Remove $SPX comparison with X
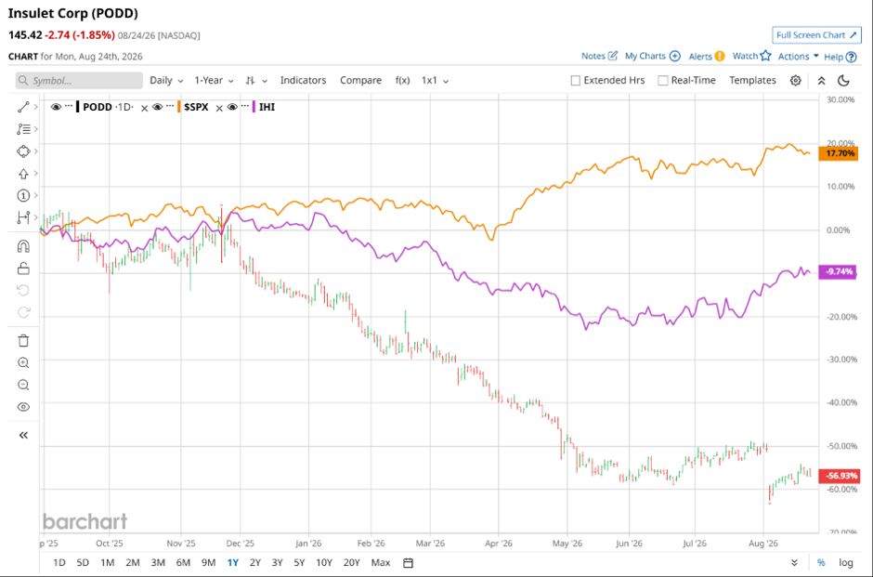Screen dimensions: 873x577 (219, 108)
